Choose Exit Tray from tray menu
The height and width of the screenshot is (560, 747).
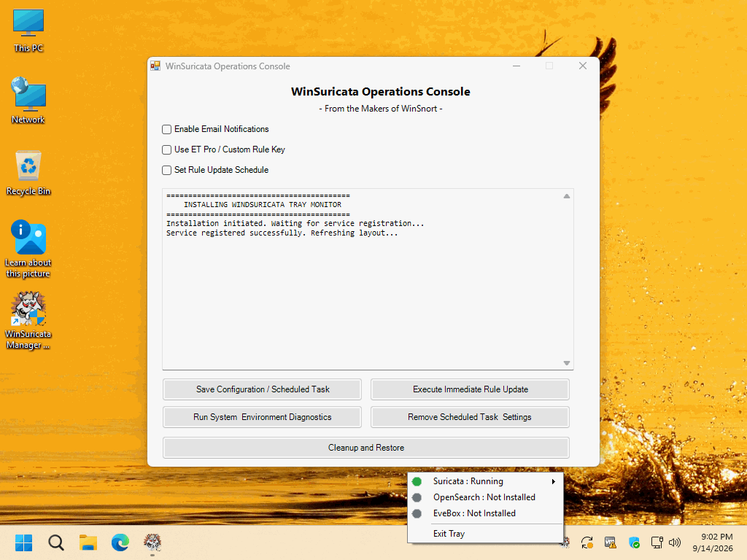(485, 534)
